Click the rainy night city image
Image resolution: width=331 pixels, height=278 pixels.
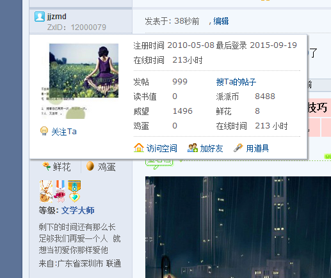click(x=238, y=227)
